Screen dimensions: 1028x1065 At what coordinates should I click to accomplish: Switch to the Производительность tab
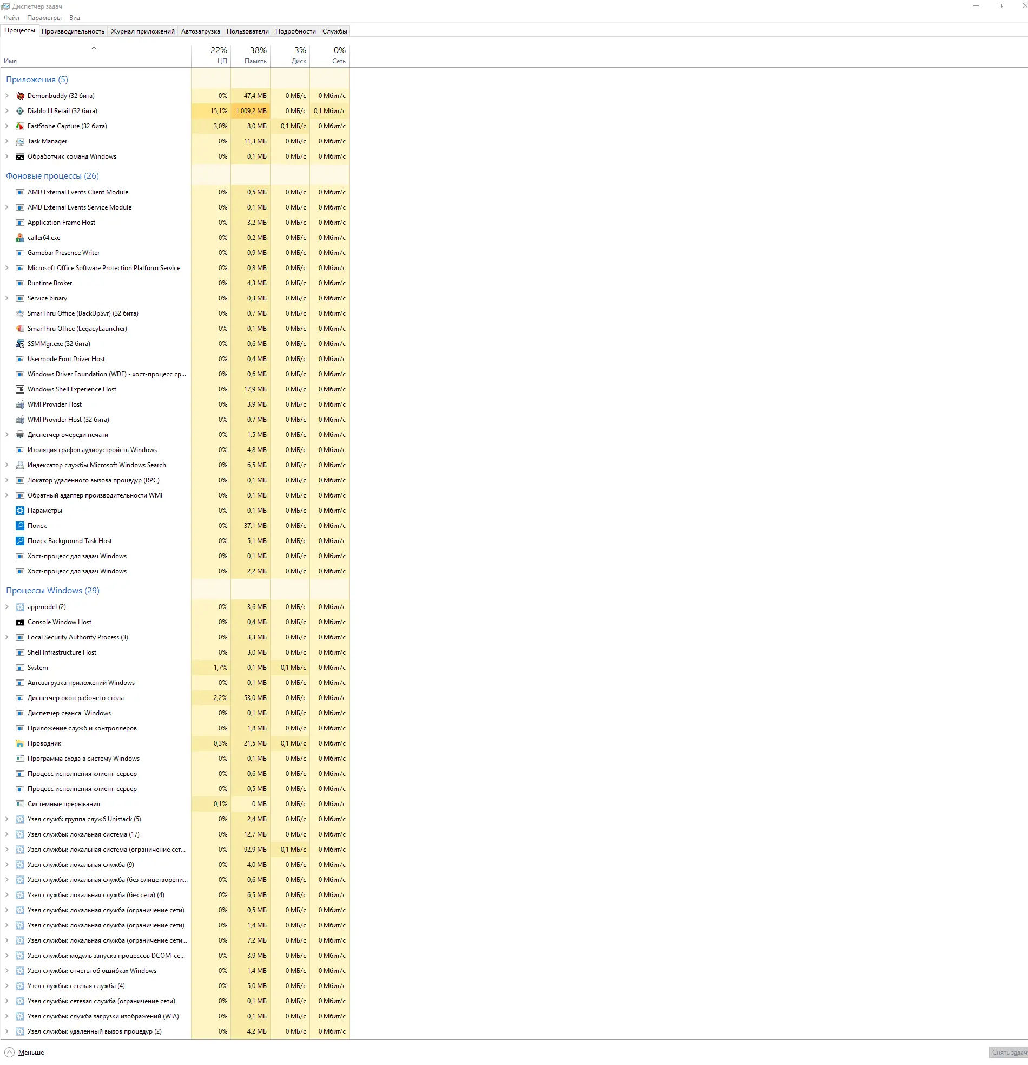[x=73, y=31]
